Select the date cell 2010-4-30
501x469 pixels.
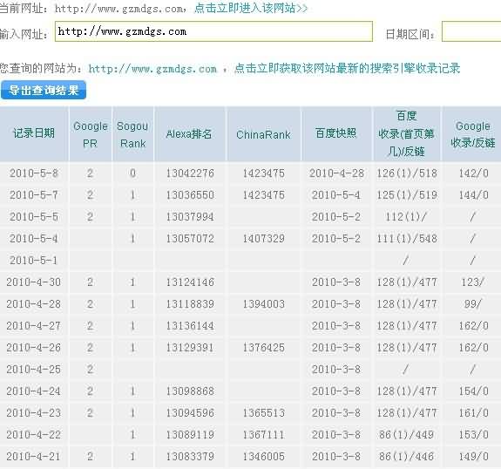click(34, 282)
